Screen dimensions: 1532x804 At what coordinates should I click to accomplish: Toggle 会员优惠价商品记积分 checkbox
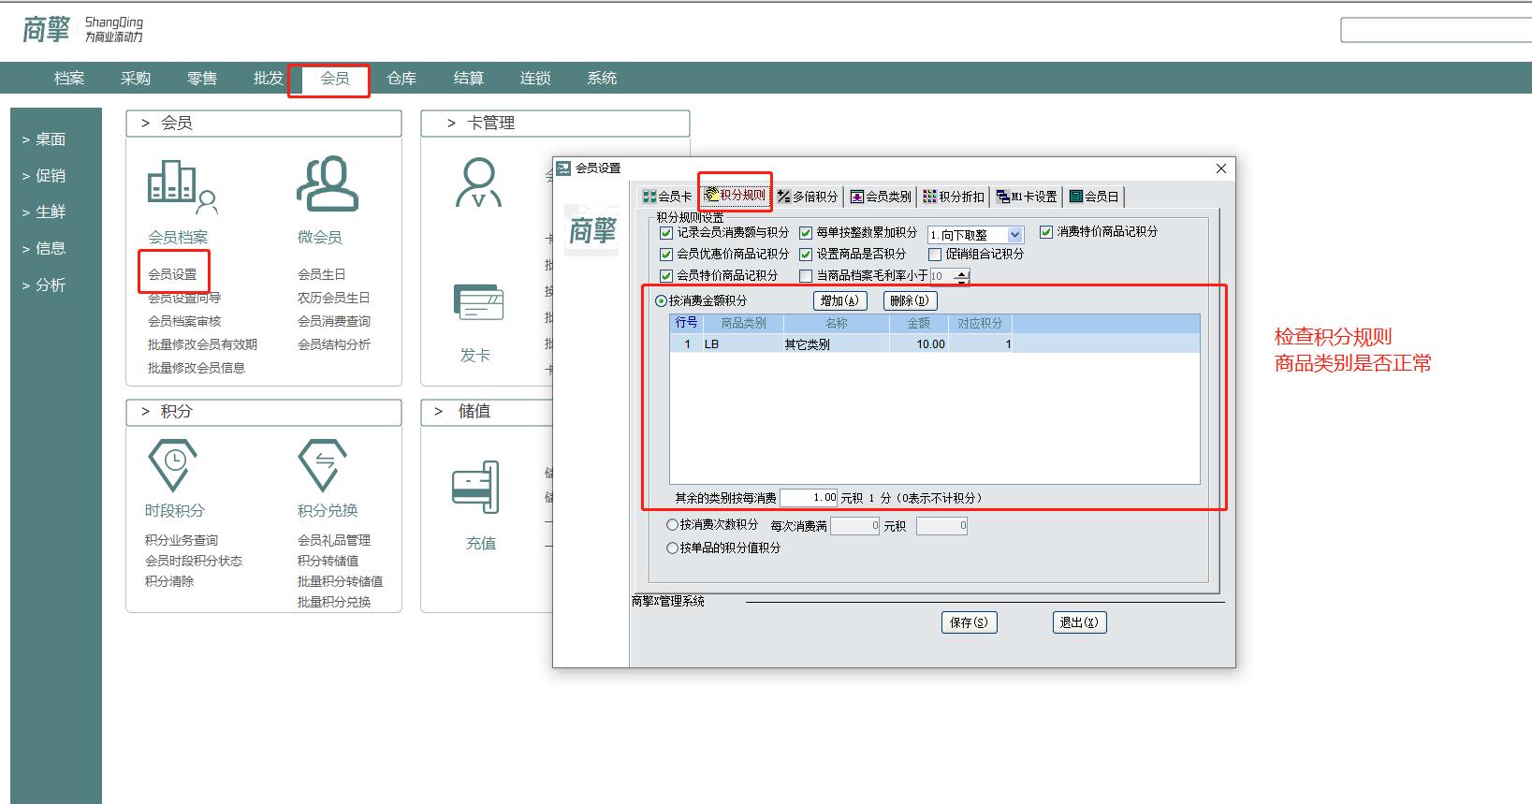click(666, 254)
